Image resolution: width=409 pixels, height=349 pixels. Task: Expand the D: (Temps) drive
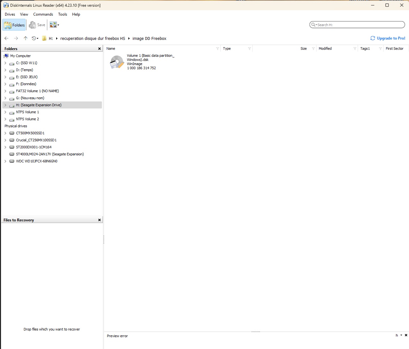point(5,70)
